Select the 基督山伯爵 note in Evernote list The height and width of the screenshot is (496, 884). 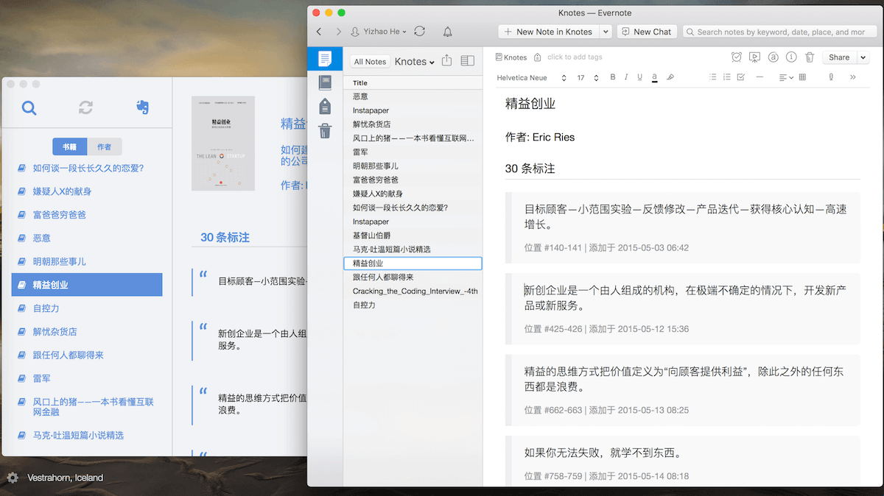tap(413, 235)
